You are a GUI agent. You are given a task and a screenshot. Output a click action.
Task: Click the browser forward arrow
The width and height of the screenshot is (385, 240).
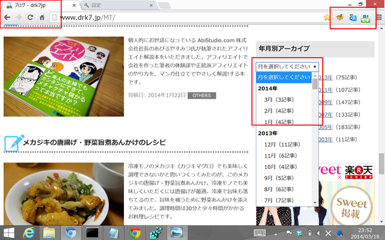click(x=19, y=17)
